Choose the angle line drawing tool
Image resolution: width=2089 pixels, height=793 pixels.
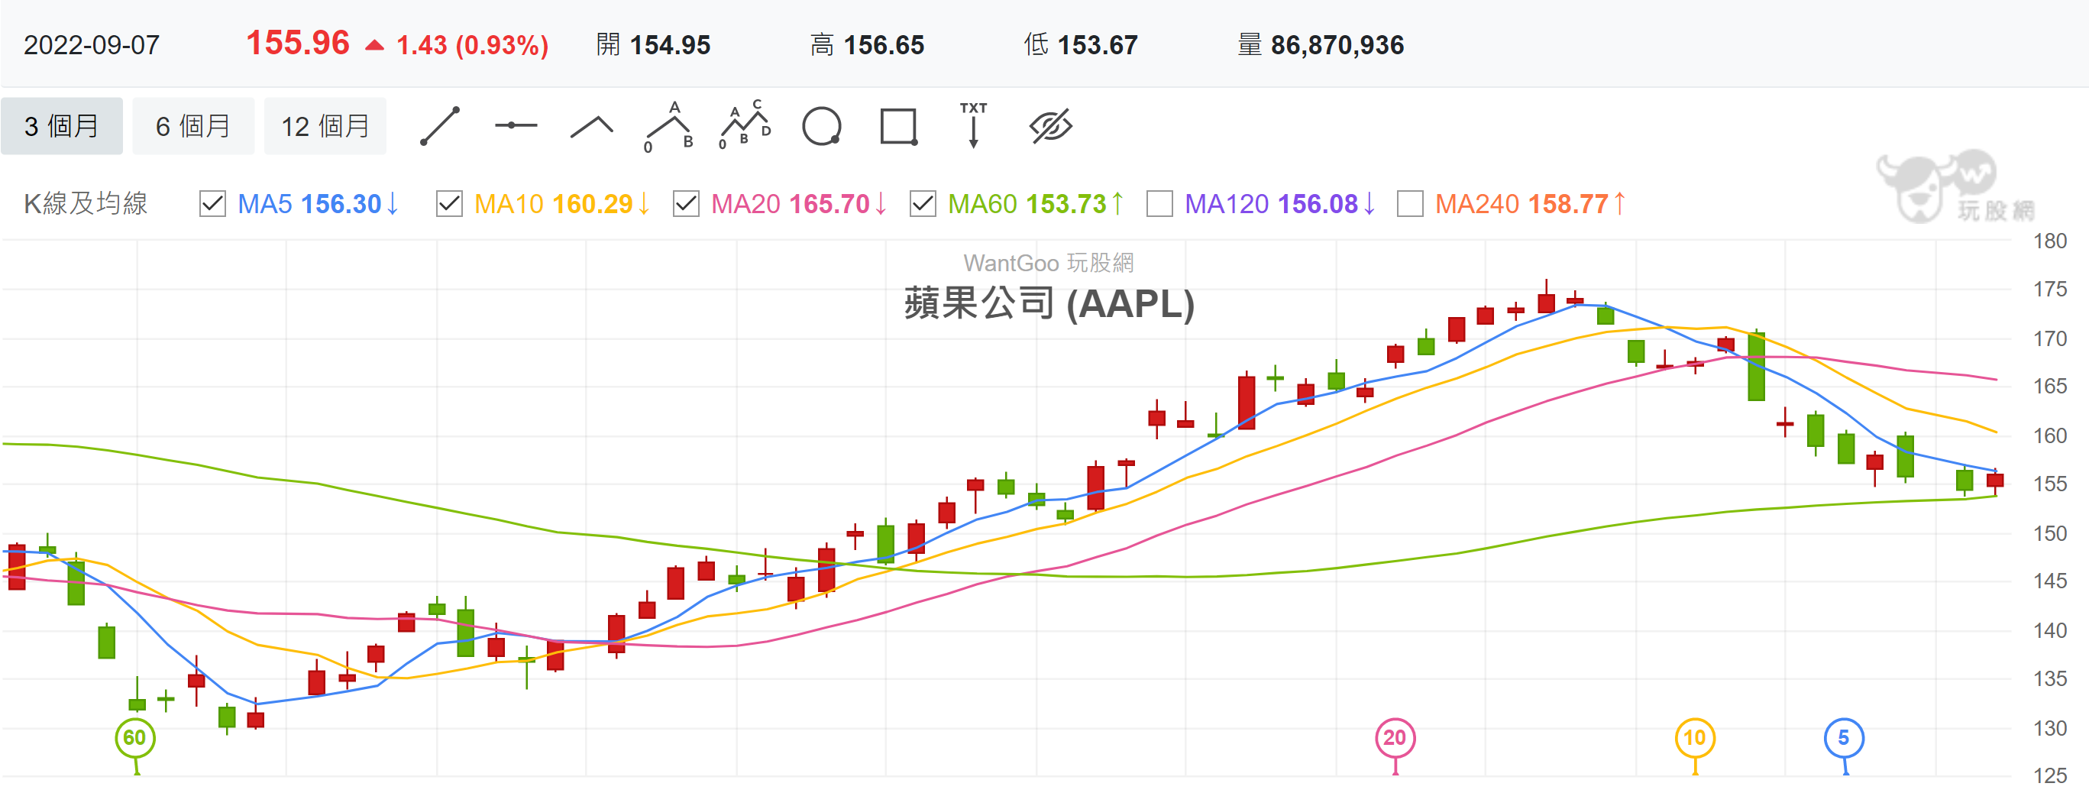[592, 128]
